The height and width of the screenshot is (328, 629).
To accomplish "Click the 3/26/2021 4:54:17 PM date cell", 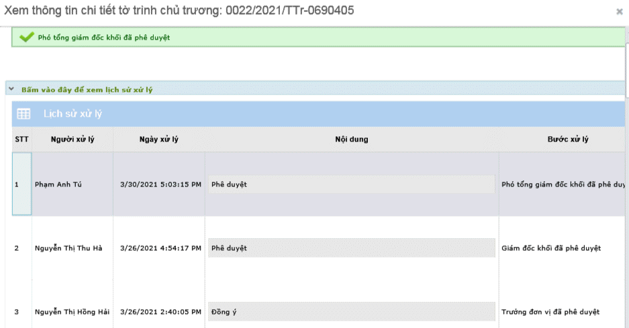I will [160, 248].
